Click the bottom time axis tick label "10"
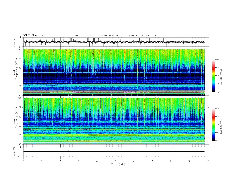The height and width of the screenshot is (181, 234). pos(208,161)
